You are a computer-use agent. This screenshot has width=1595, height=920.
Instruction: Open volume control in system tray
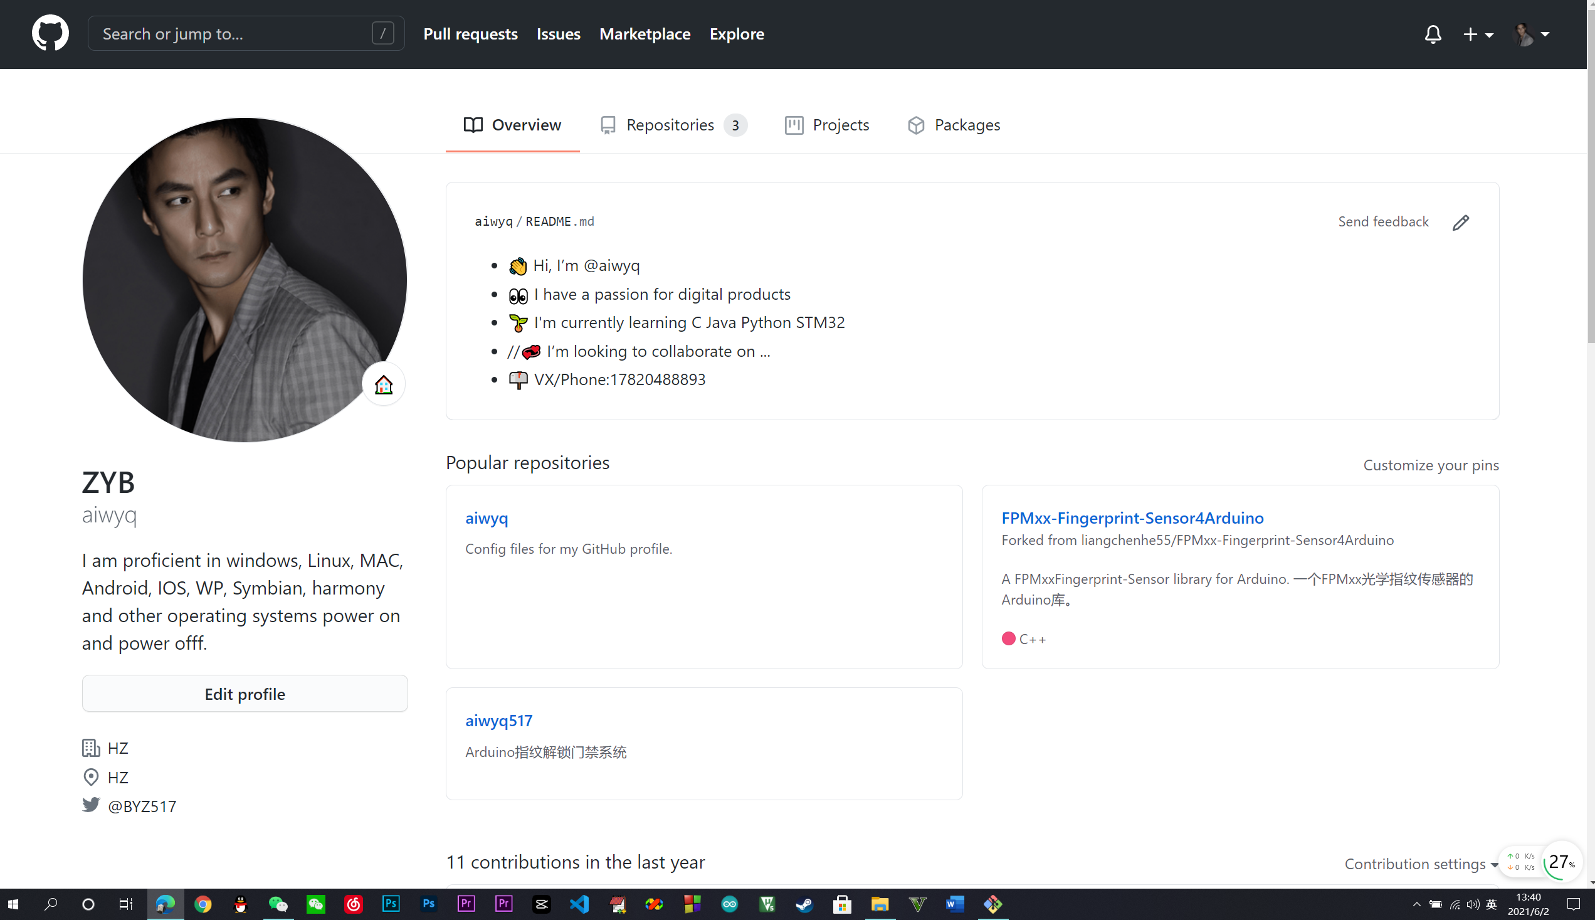(1473, 904)
